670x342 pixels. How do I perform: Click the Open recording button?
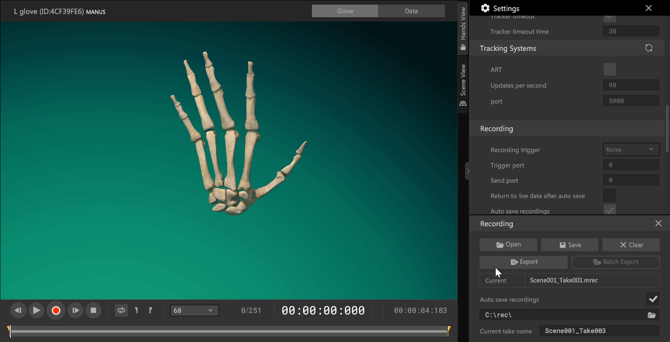pos(508,245)
